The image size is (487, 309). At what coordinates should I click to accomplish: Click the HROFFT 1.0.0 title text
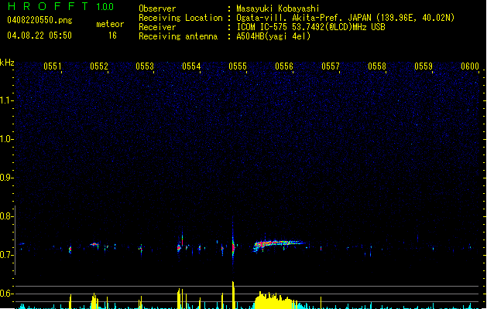[x=60, y=6]
